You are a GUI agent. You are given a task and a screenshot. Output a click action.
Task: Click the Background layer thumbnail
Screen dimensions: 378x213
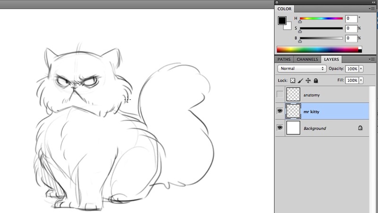(x=293, y=127)
